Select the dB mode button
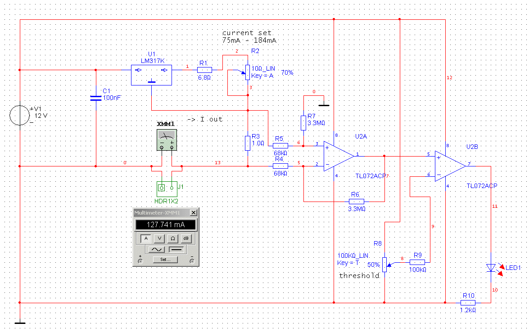The height and width of the screenshot is (332, 529). (x=186, y=238)
